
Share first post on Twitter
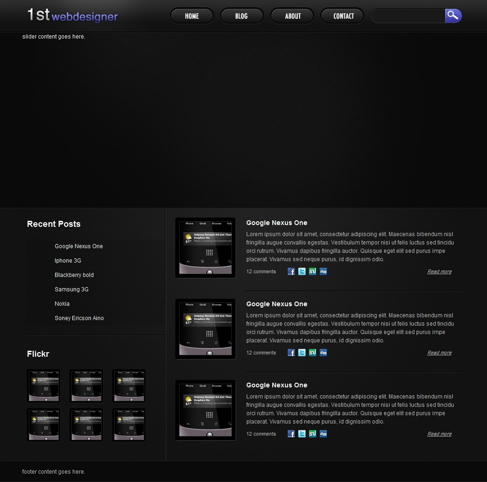[x=302, y=272]
